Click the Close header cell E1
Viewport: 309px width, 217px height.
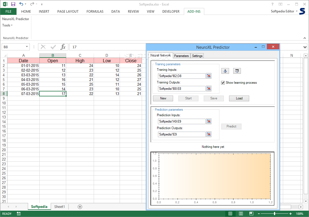[x=131, y=61]
